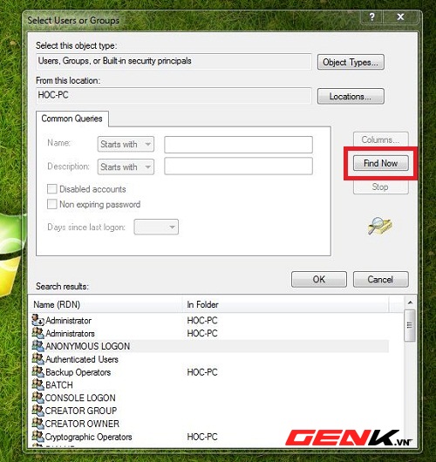Tick the Non expiring password checkbox

pos(51,204)
